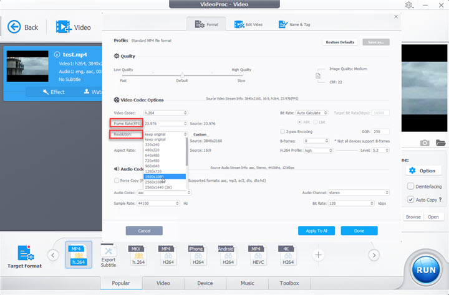Viewport: 449px width, 295px height.
Task: Open the Toolbox category tab
Action: (x=289, y=283)
